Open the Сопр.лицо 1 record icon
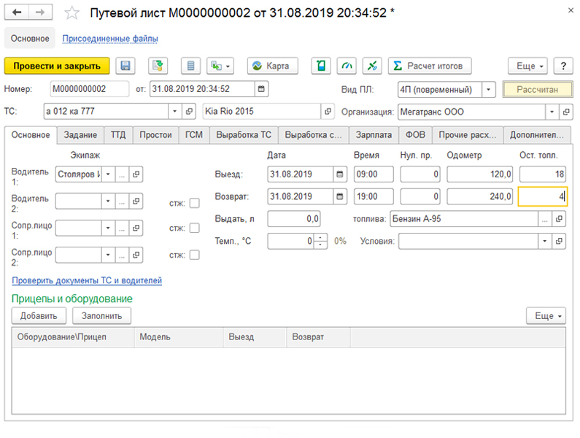 coord(136,228)
